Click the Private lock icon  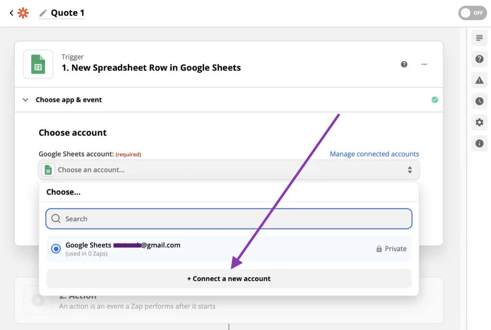pos(379,249)
